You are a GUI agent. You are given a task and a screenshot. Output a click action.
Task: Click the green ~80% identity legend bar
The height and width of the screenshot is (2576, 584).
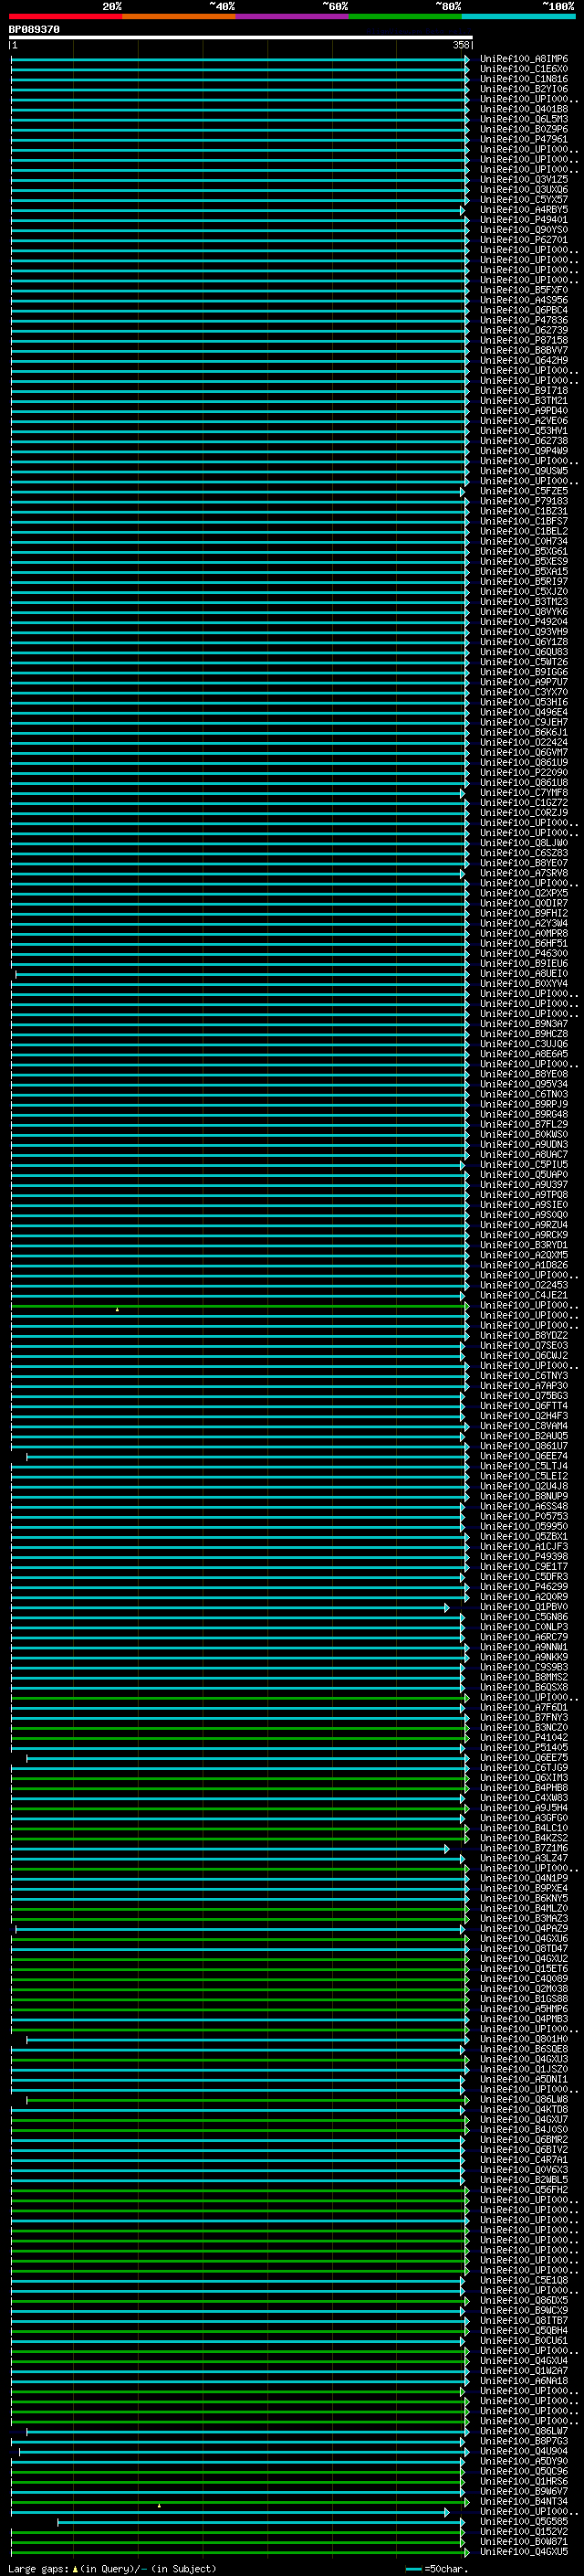[405, 16]
